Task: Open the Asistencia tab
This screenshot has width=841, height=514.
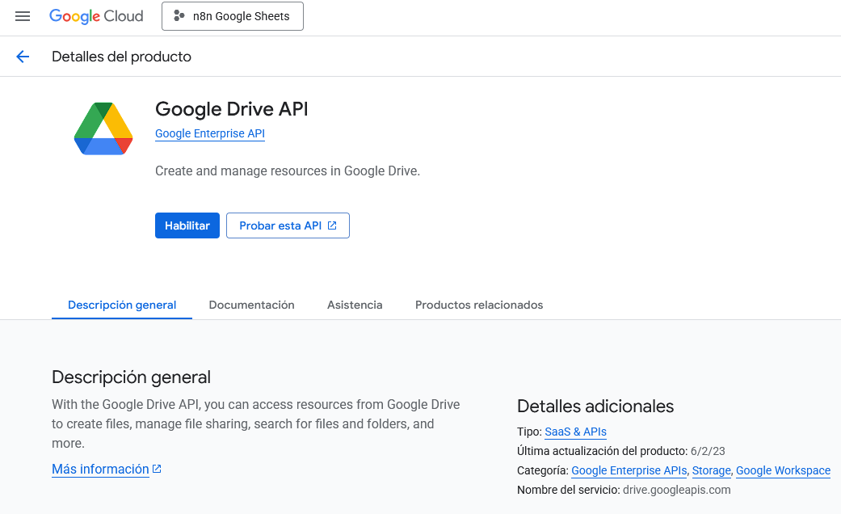Action: coord(355,305)
